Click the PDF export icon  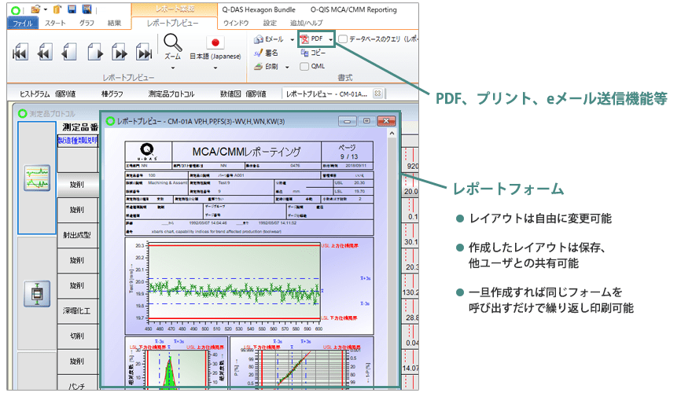[304, 39]
